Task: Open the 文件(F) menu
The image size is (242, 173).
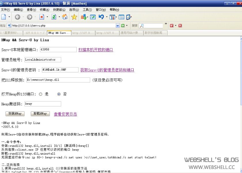Action: [5, 10]
